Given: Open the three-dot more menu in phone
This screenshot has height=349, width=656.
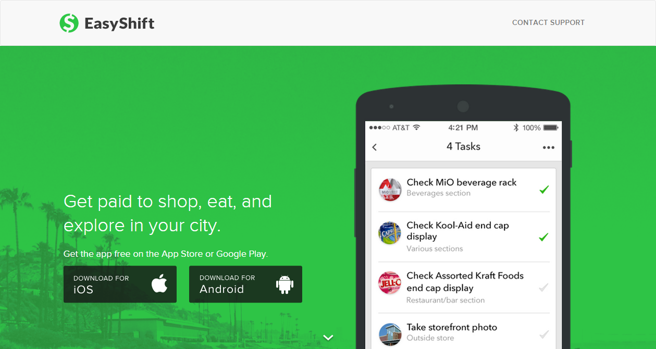Looking at the screenshot, I should tap(548, 147).
